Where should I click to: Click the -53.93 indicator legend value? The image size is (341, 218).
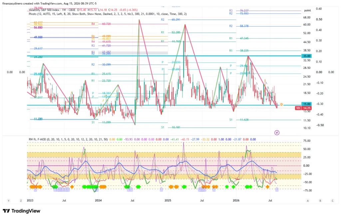129,139
